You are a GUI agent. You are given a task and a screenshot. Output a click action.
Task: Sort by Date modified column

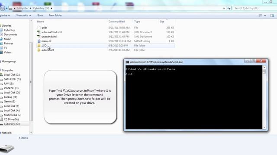click(116, 22)
